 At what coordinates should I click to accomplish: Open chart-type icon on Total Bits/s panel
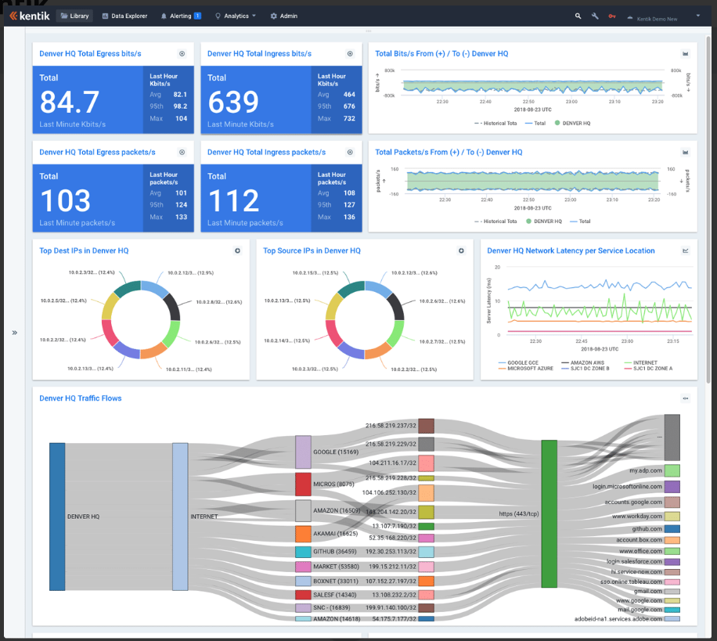point(685,54)
